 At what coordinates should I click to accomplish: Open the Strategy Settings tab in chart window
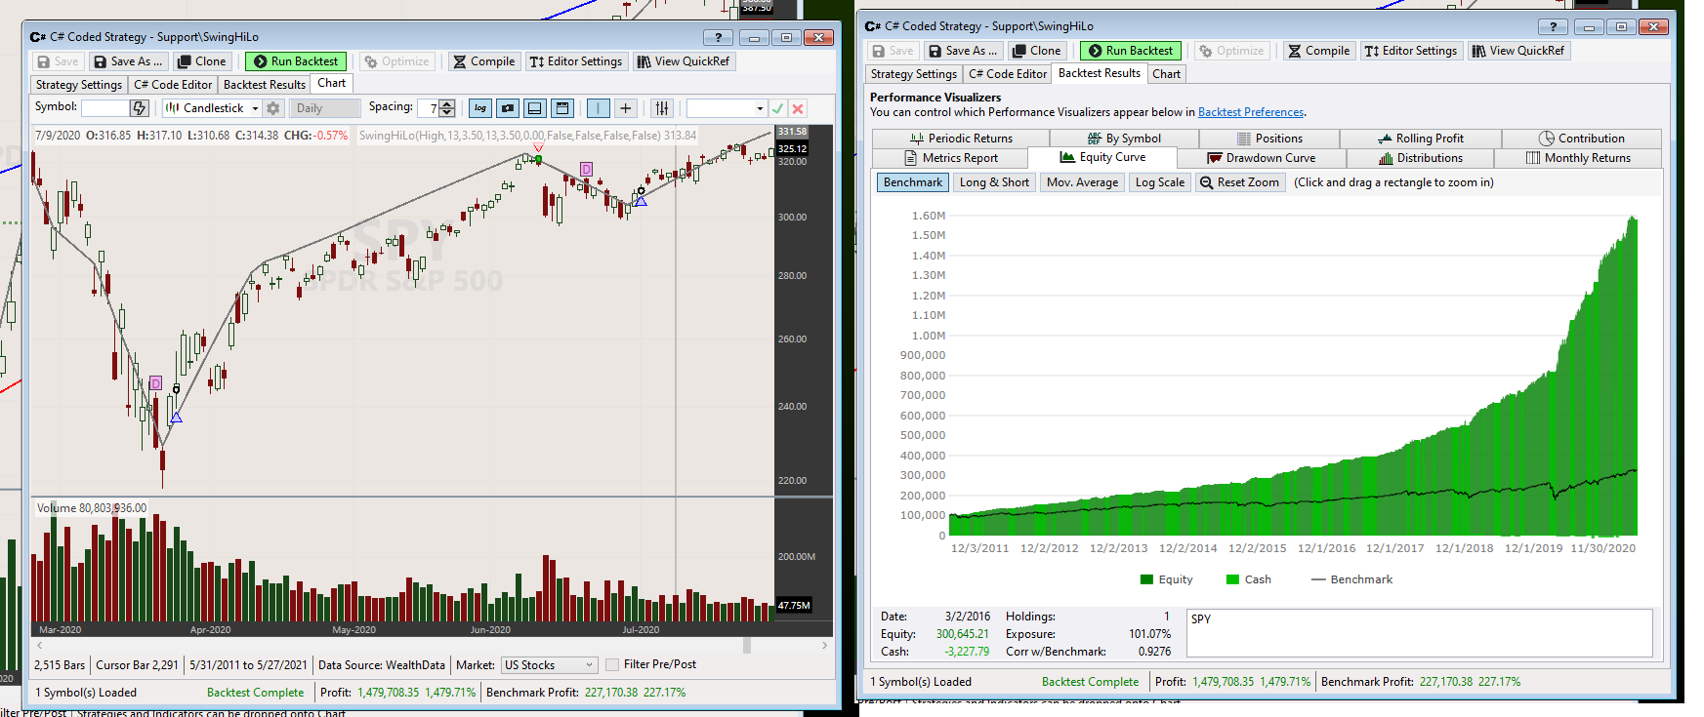79,85
